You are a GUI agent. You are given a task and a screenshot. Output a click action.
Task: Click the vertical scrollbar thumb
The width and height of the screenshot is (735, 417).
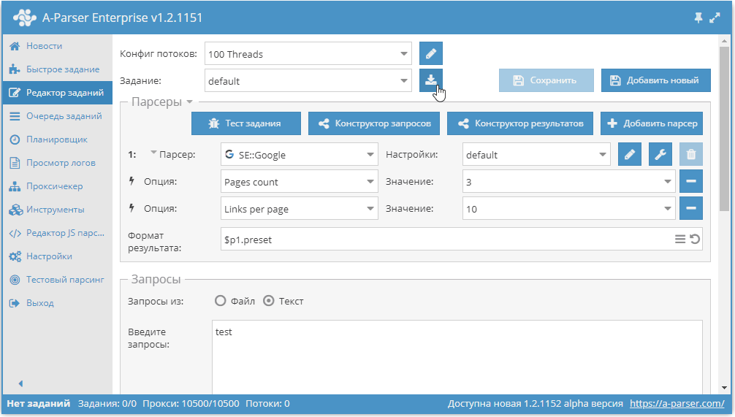pyautogui.click(x=725, y=128)
